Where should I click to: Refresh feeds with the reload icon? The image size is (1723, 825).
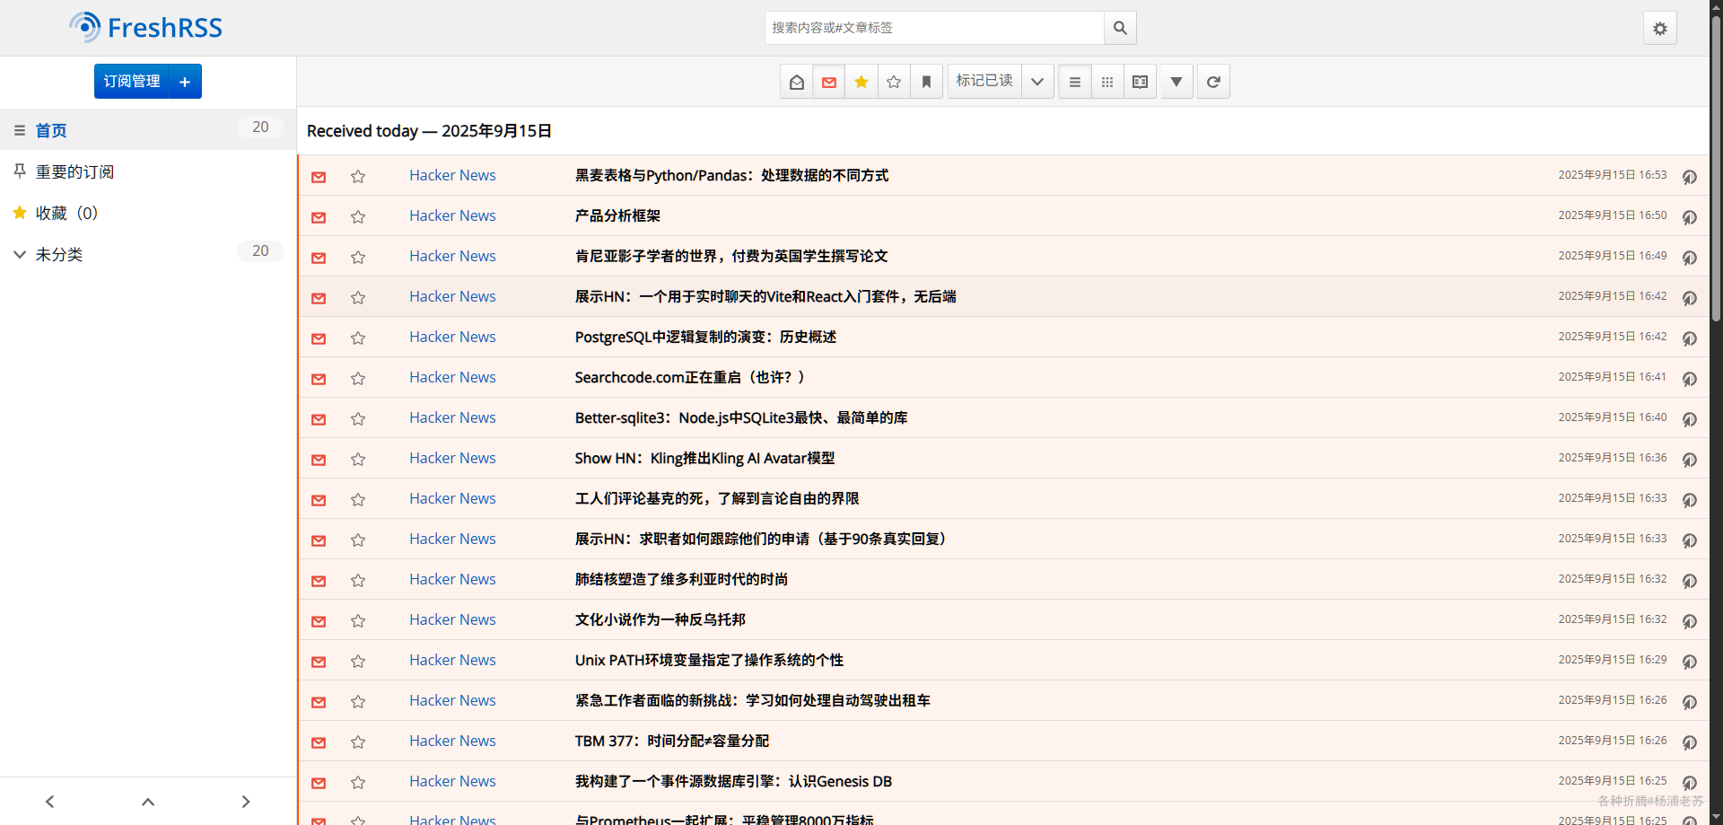(x=1213, y=82)
